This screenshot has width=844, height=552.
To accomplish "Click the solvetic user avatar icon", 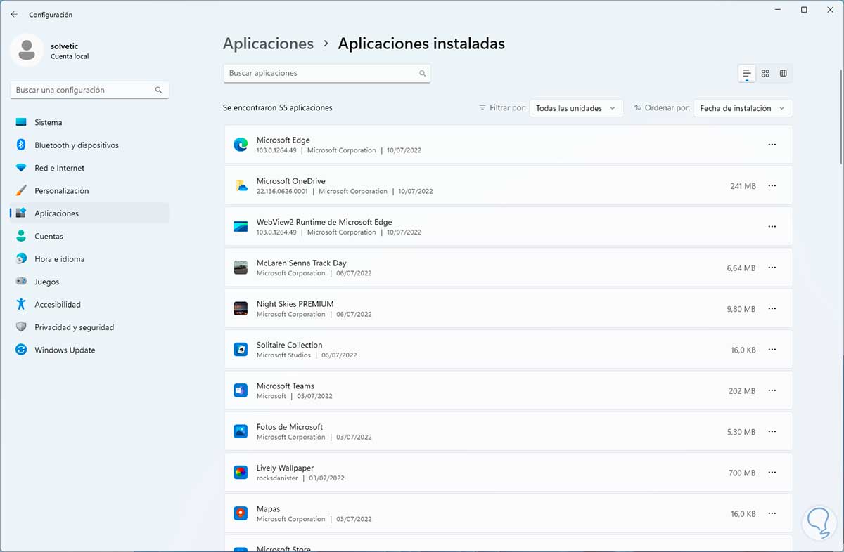I will coord(27,49).
